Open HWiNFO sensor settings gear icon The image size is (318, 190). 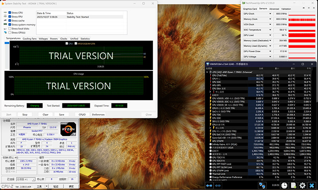pos(302,185)
